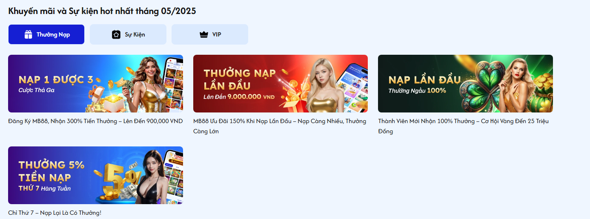Image resolution: width=590 pixels, height=219 pixels.
Task: Switch to the Sự Kiện tab
Action: pyautogui.click(x=128, y=34)
